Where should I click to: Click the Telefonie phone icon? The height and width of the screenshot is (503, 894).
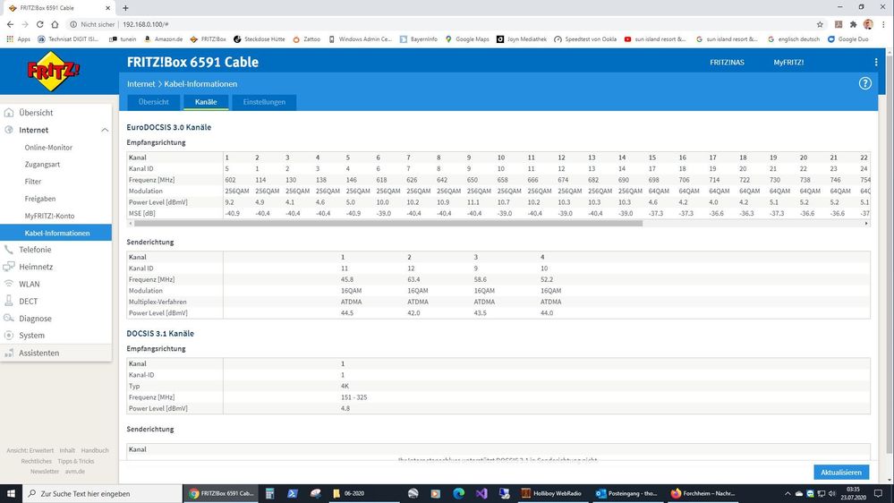click(x=9, y=249)
